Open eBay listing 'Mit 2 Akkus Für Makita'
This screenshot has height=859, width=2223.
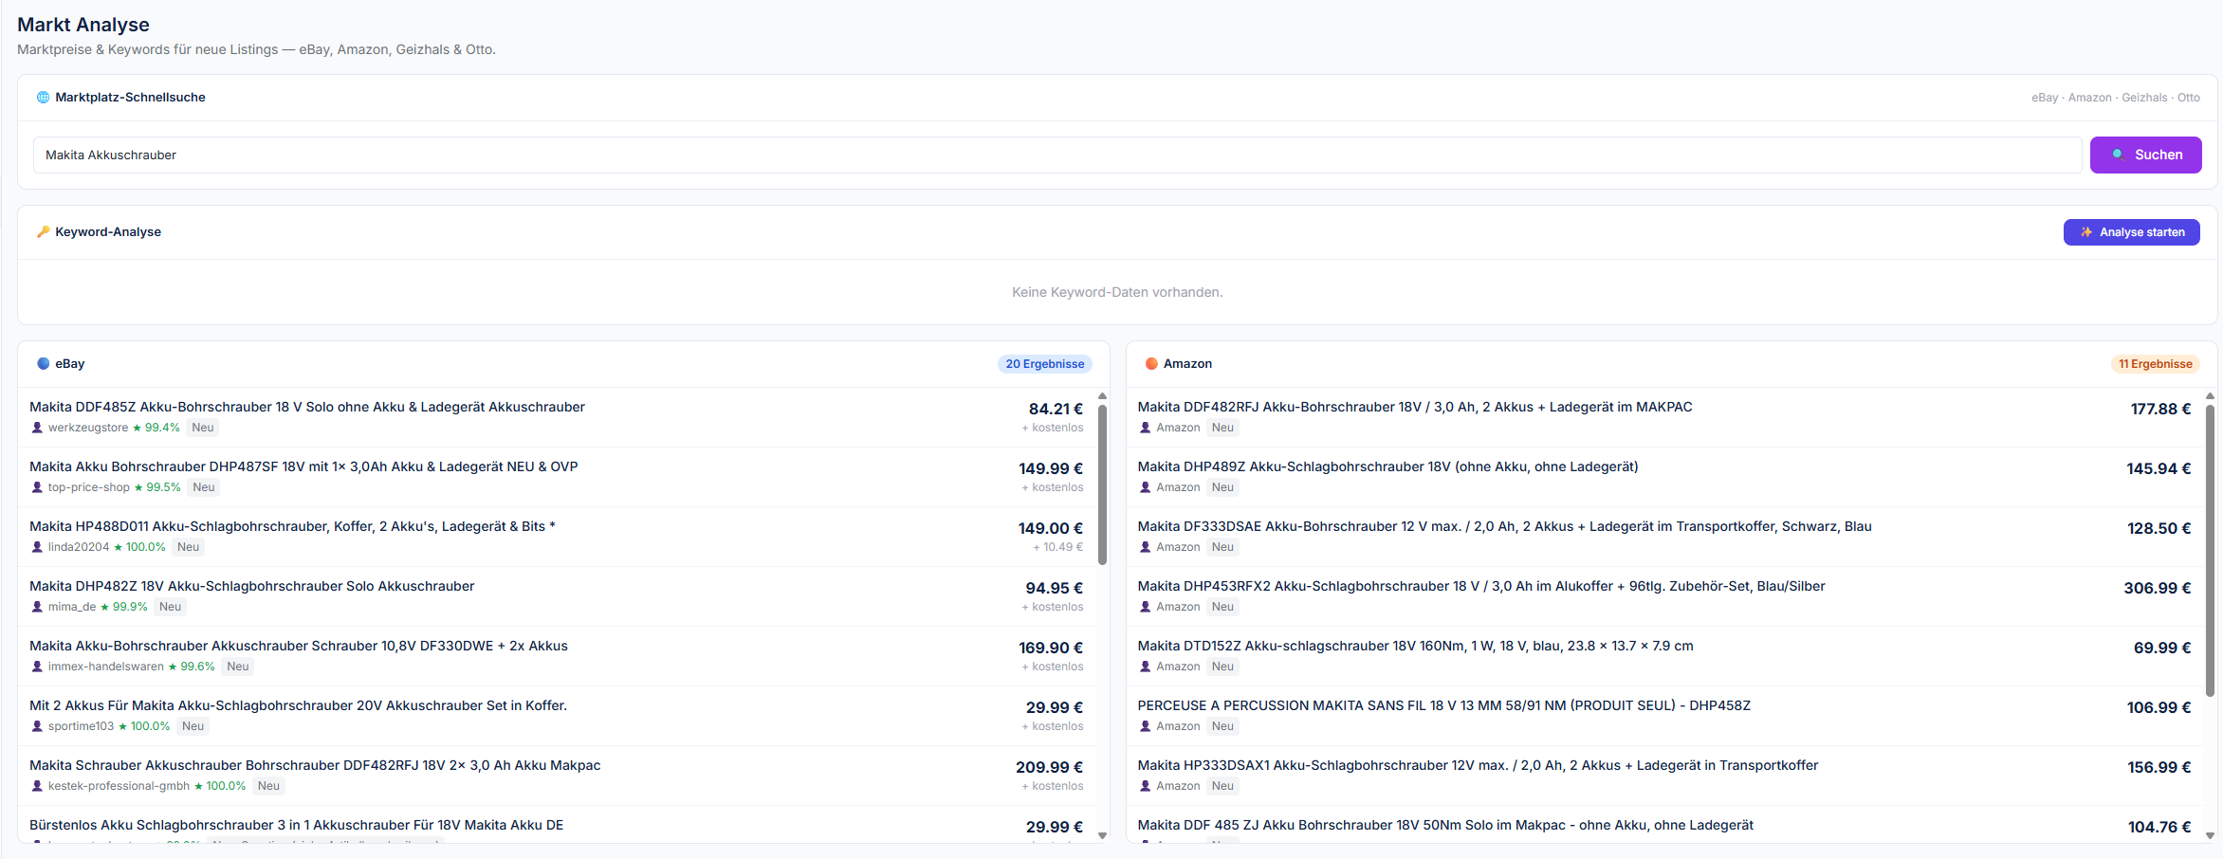pyautogui.click(x=298, y=705)
